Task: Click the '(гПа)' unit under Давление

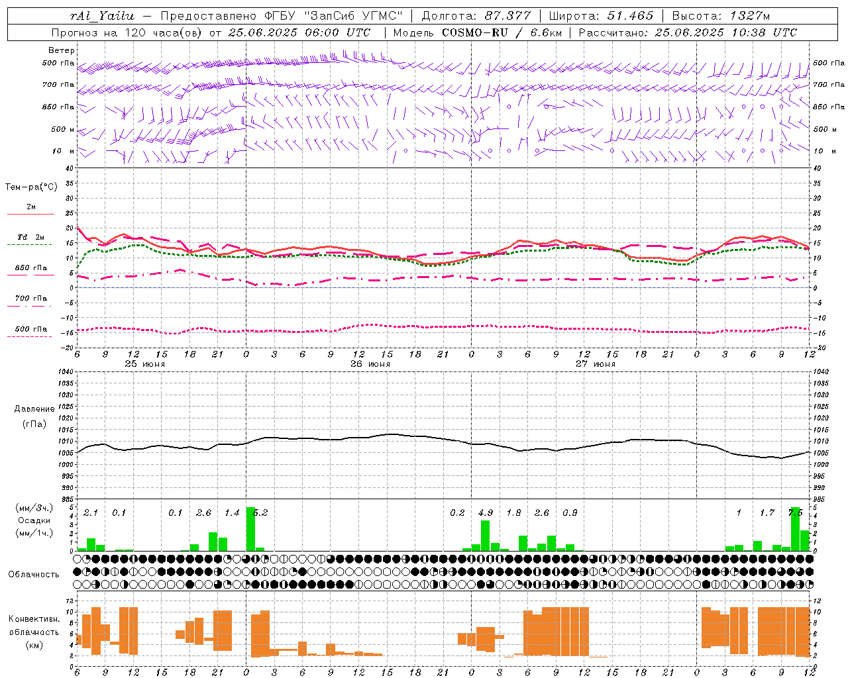Action: [x=34, y=424]
